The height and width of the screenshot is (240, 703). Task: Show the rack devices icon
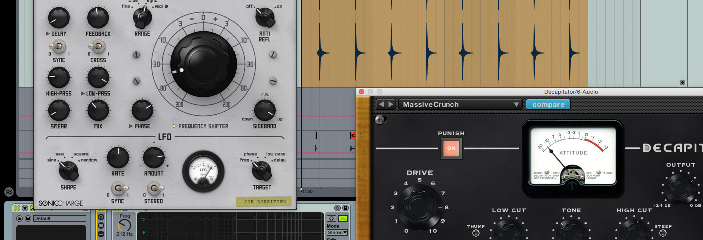pyautogui.click(x=101, y=234)
